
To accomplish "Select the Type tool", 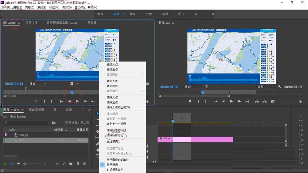I will (x=98, y=156).
